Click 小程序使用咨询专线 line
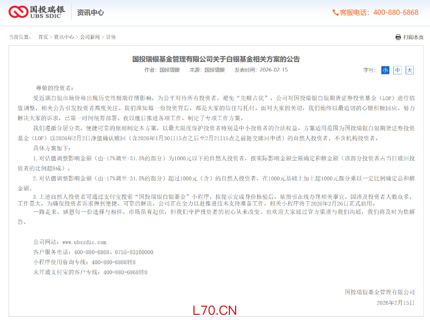This screenshot has height=320, width=430. (85, 262)
